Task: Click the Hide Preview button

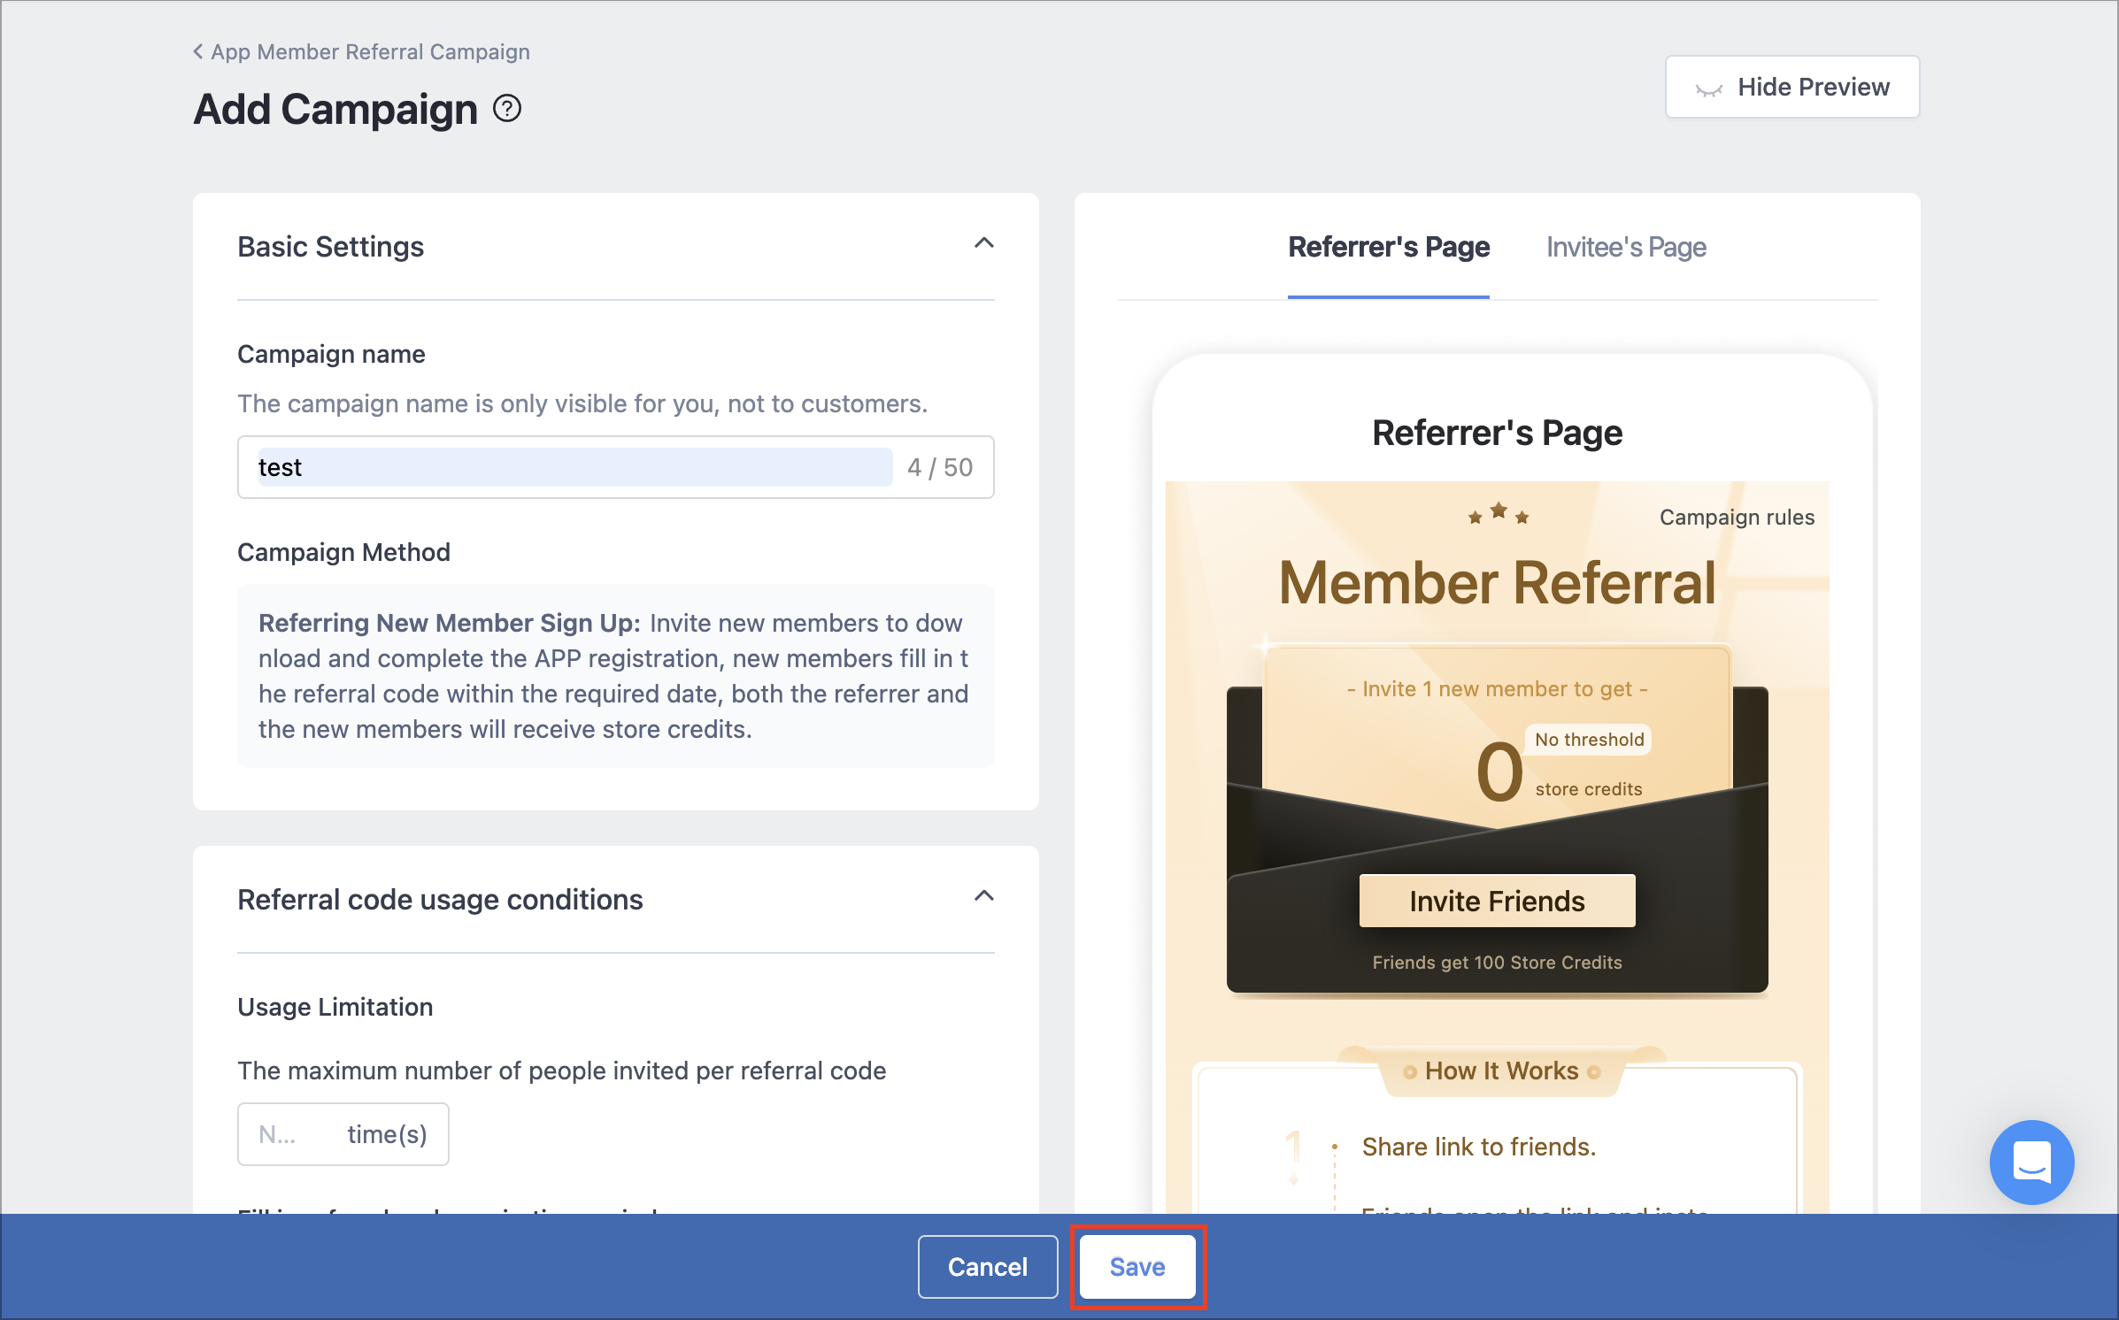Action: coord(1792,87)
